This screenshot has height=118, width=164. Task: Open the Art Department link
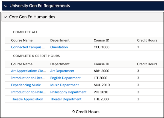pyautogui.click(x=62, y=71)
